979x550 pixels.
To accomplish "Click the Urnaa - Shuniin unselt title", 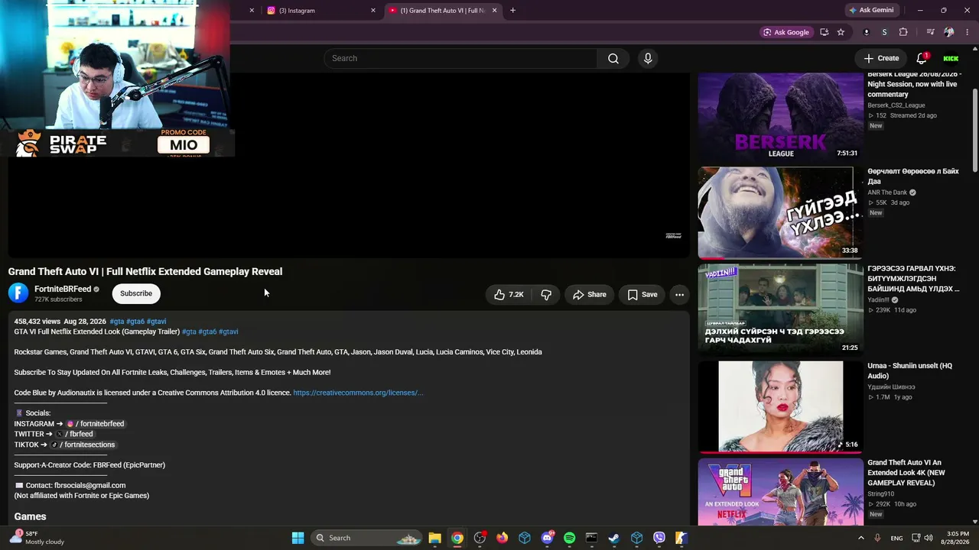I will [909, 370].
